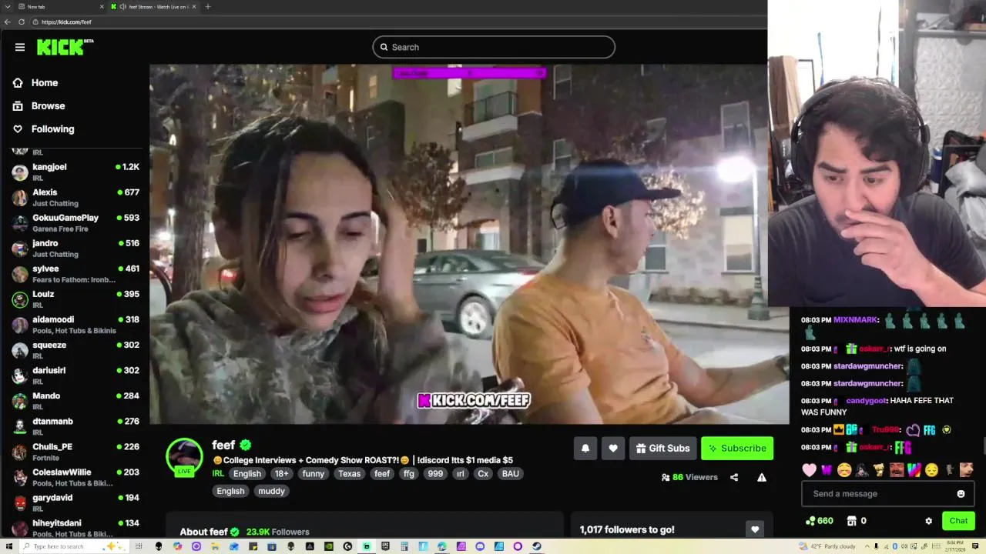Click the notification bell for feef
The image size is (986, 554).
(585, 448)
